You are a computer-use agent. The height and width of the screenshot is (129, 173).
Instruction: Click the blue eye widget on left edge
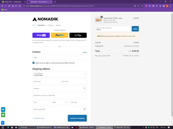click(3, 109)
